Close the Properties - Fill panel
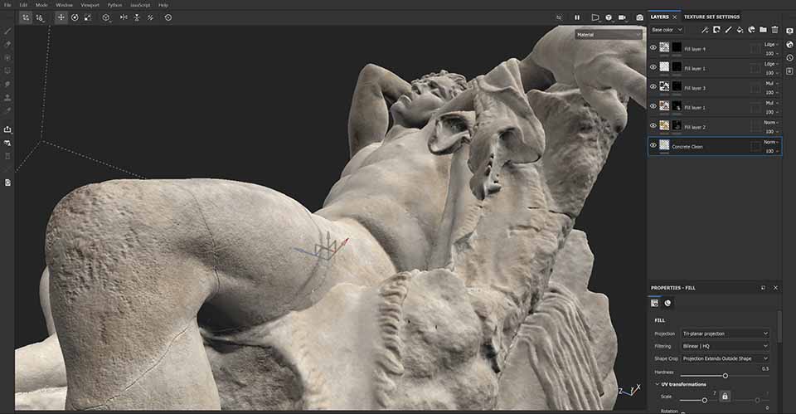796x414 pixels. pos(775,288)
